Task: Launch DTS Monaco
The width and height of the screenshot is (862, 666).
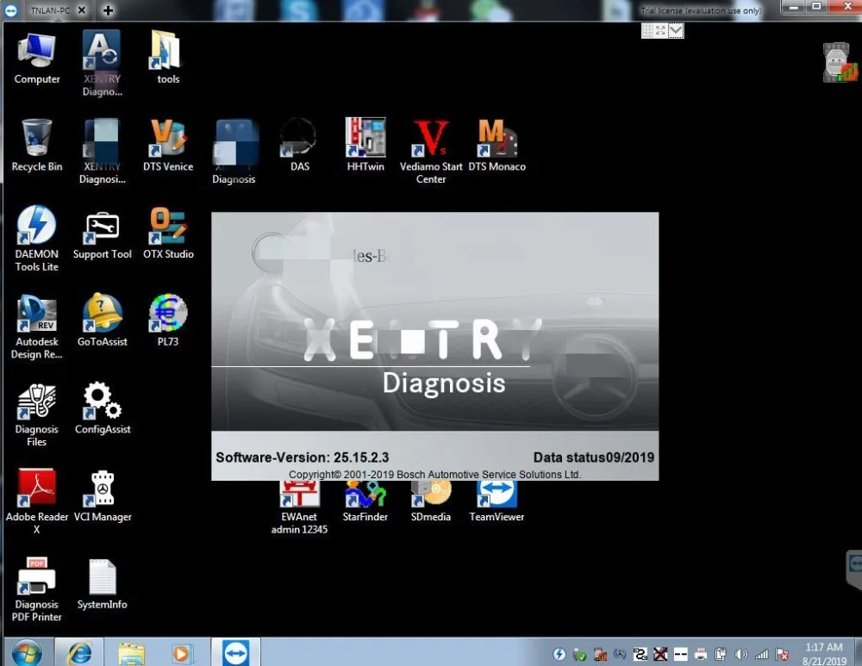Action: pos(497,146)
